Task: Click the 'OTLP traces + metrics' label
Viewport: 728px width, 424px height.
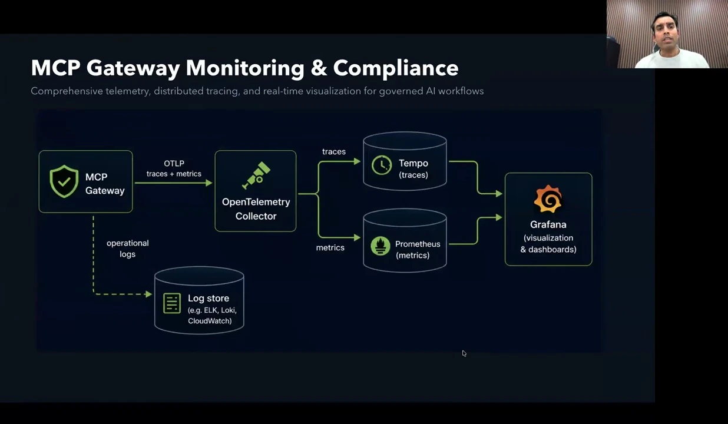Action: [x=174, y=168]
